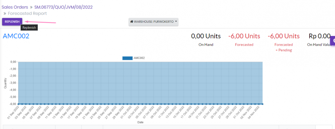Open SM.06773/QUO/JVM/08/2022 breadcrumb link

[x=63, y=7]
